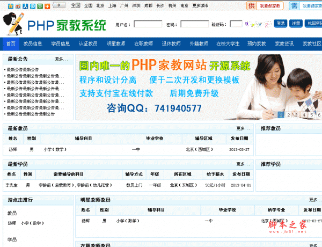Screen dimensions: 322x247
Task: Open last announcement in 最新公告 list
Action: (x=31, y=114)
